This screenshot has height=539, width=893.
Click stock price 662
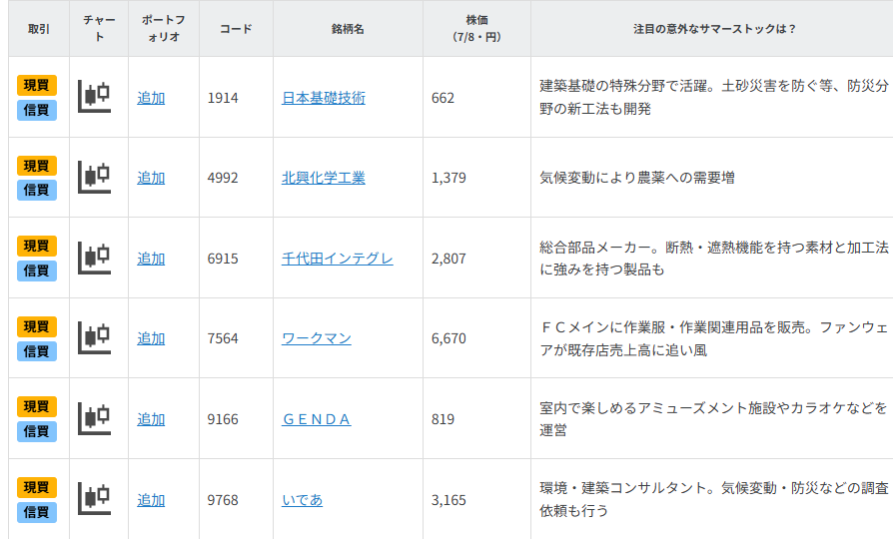pos(444,98)
